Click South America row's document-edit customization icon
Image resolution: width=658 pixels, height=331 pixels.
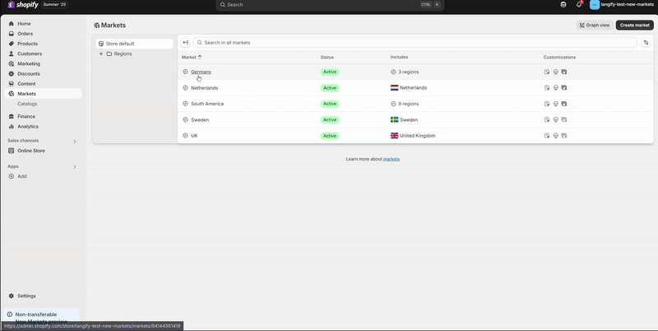(547, 104)
